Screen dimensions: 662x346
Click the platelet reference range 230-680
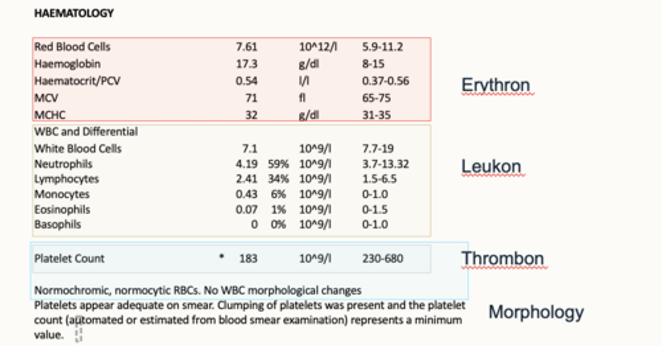(382, 258)
